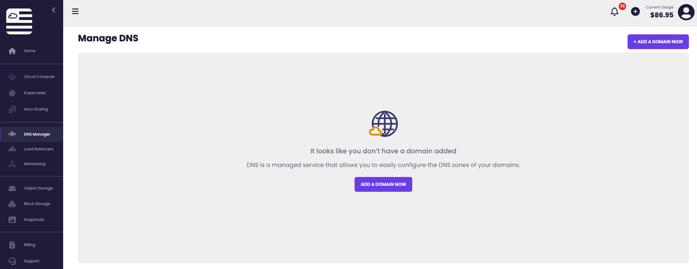Screen dimensions: 697x269
Task: Open the Block Storage page
Action: [x=37, y=204]
